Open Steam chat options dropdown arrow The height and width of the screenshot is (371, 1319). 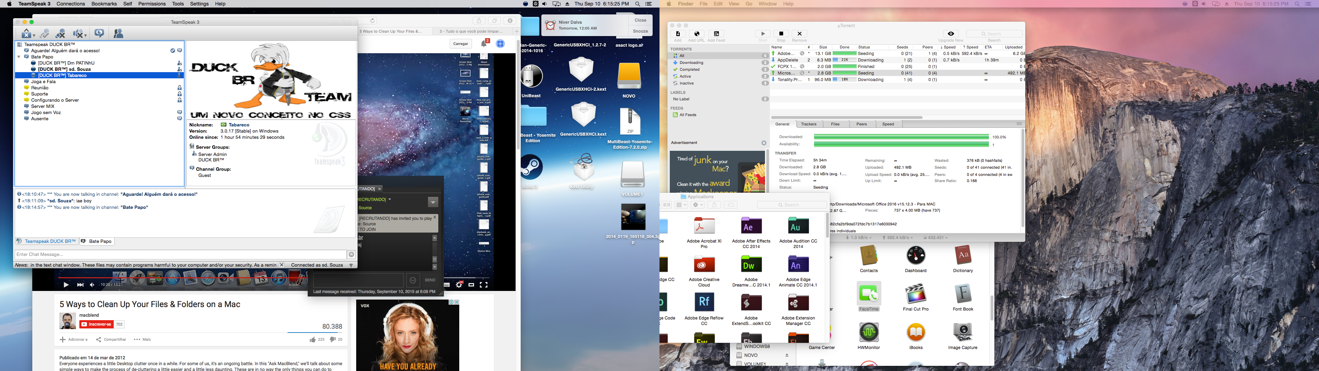click(x=433, y=202)
